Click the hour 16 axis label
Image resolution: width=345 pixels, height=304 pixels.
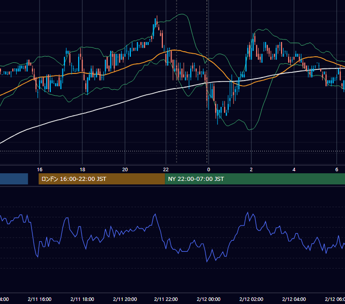coord(40,170)
